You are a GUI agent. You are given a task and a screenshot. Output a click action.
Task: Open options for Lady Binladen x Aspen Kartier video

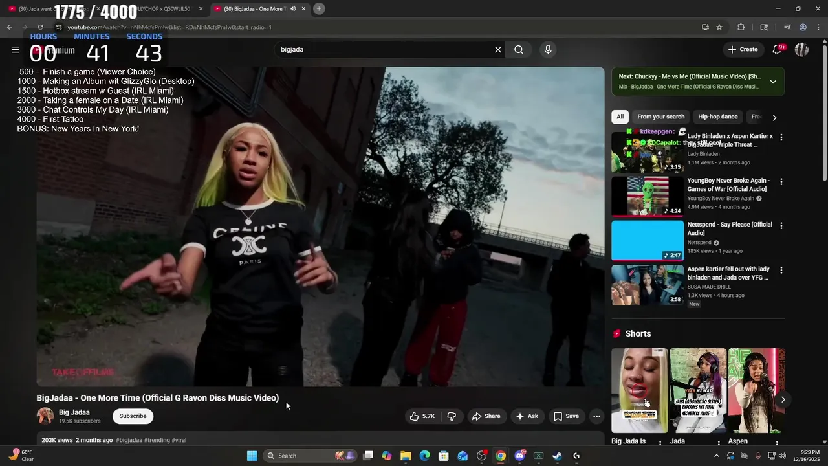(x=781, y=137)
